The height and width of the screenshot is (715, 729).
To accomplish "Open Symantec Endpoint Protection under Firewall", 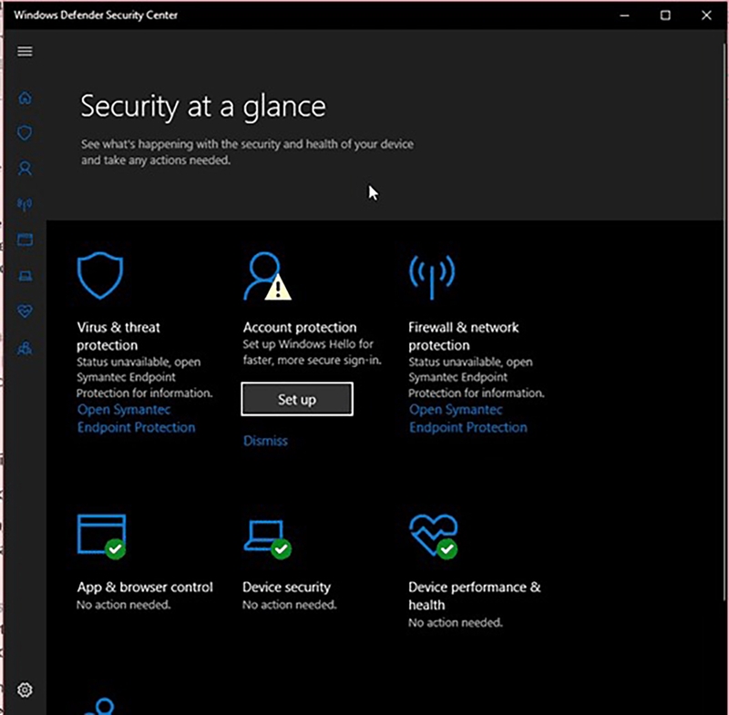I will [x=468, y=418].
